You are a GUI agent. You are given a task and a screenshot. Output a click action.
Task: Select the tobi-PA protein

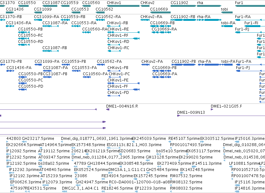227,64
